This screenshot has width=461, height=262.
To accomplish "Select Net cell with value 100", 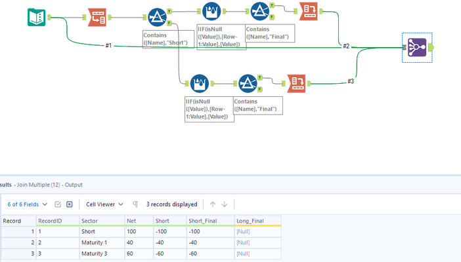I will pos(139,231).
